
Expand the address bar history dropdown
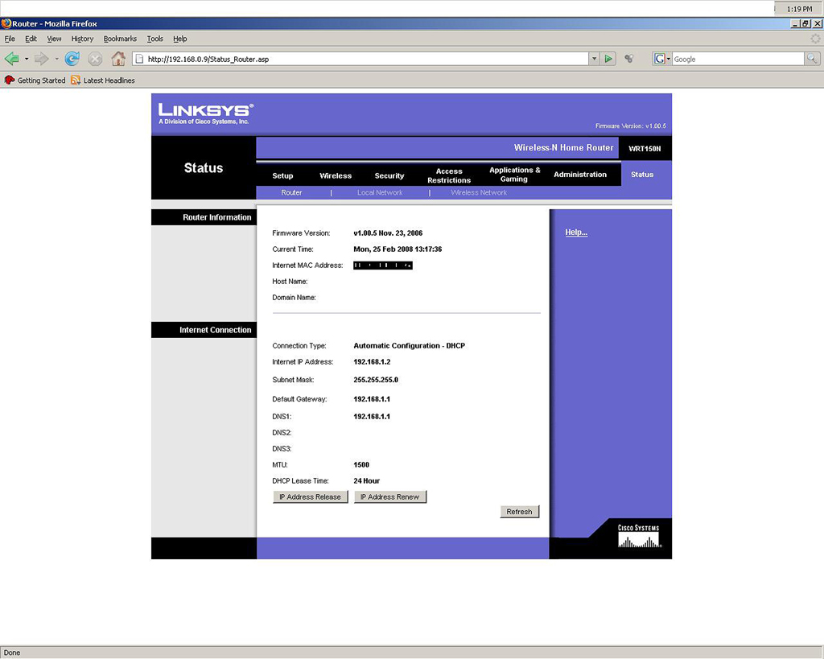(x=594, y=59)
